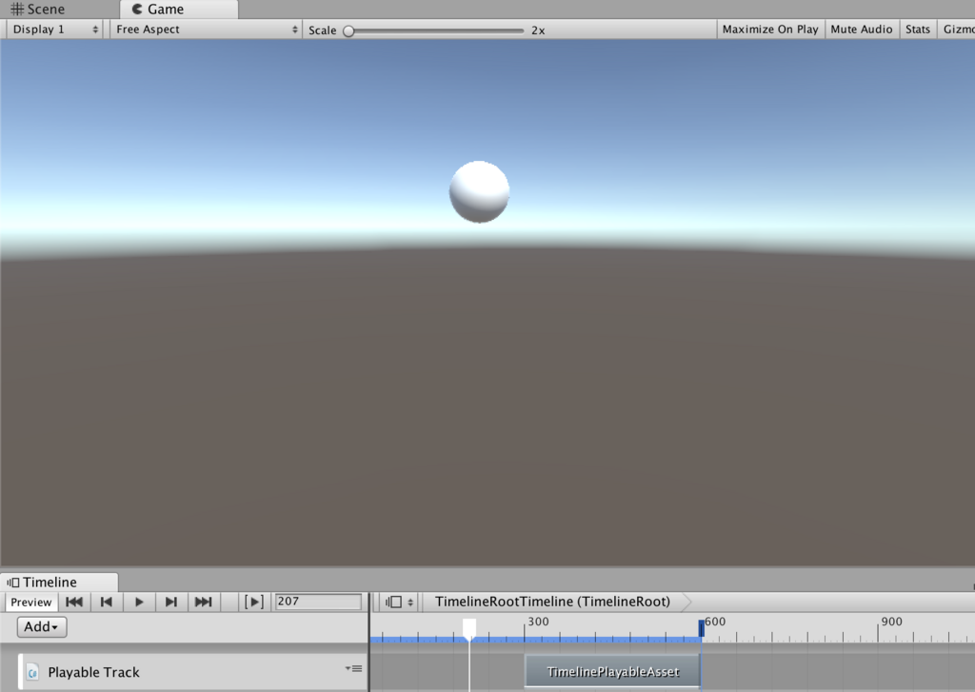Screen dimensions: 975x692
Task: Jump to the end of the timeline
Action: pyautogui.click(x=204, y=602)
